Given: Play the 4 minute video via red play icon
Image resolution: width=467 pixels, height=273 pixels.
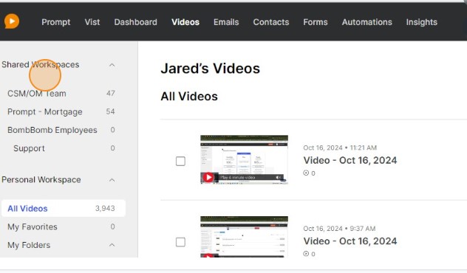Looking at the screenshot, I should click(x=208, y=177).
